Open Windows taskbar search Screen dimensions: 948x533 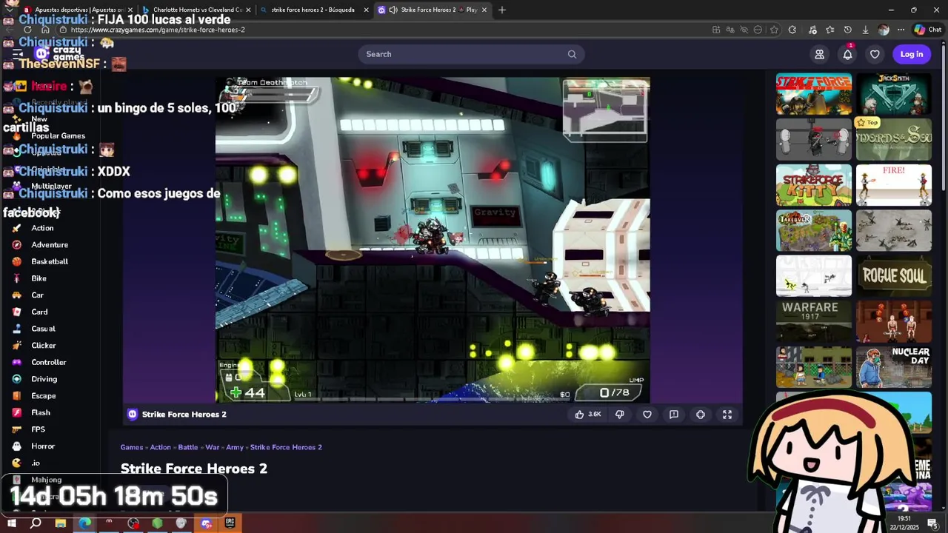pyautogui.click(x=36, y=523)
